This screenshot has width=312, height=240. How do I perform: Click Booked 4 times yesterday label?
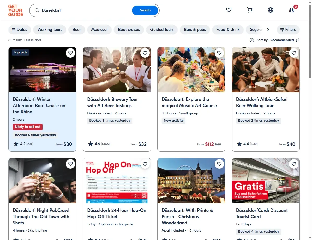click(259, 231)
